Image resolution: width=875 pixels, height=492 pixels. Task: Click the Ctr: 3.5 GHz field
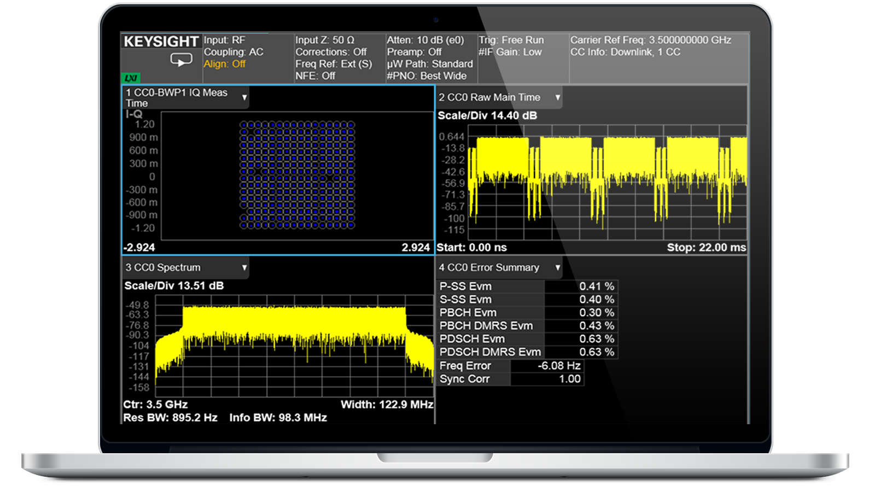coord(155,405)
